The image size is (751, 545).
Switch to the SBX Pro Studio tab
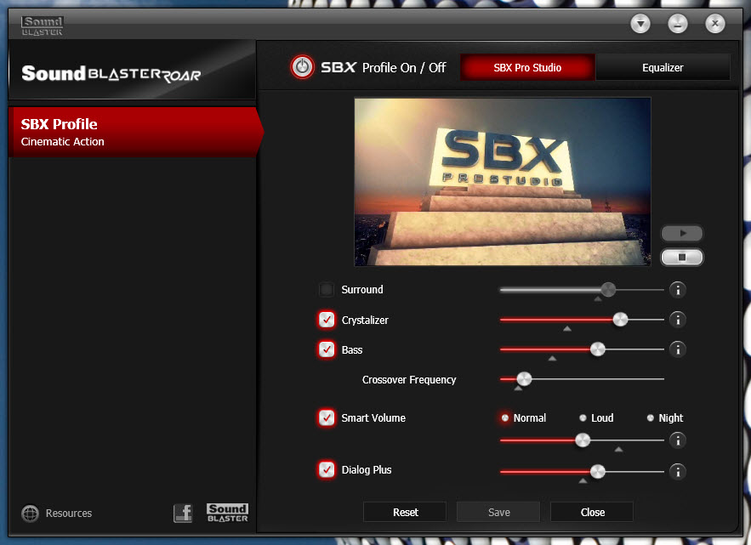point(527,67)
